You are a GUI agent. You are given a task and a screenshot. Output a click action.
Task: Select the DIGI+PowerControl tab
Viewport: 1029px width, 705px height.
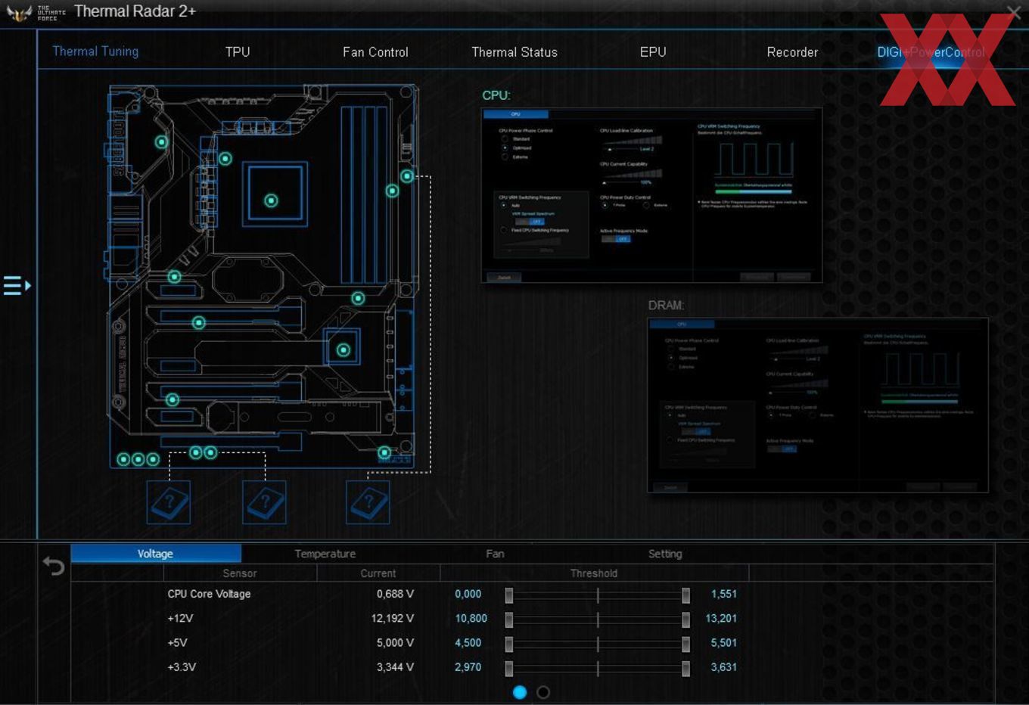click(x=931, y=52)
